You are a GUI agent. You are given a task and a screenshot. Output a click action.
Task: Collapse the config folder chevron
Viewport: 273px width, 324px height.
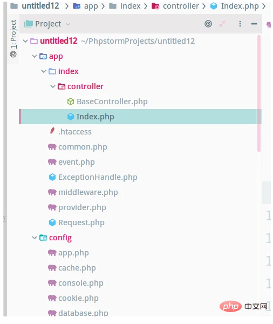35,238
